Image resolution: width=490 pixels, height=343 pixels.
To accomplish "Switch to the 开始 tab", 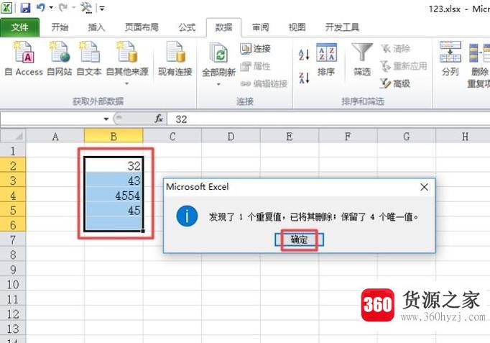I will click(x=60, y=27).
